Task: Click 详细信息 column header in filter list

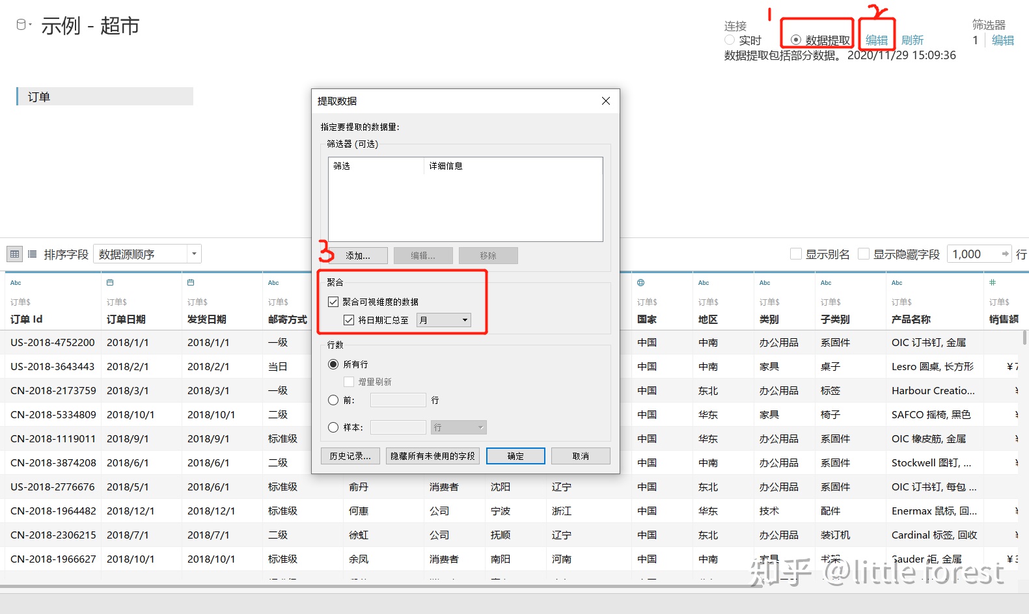Action: pos(446,166)
